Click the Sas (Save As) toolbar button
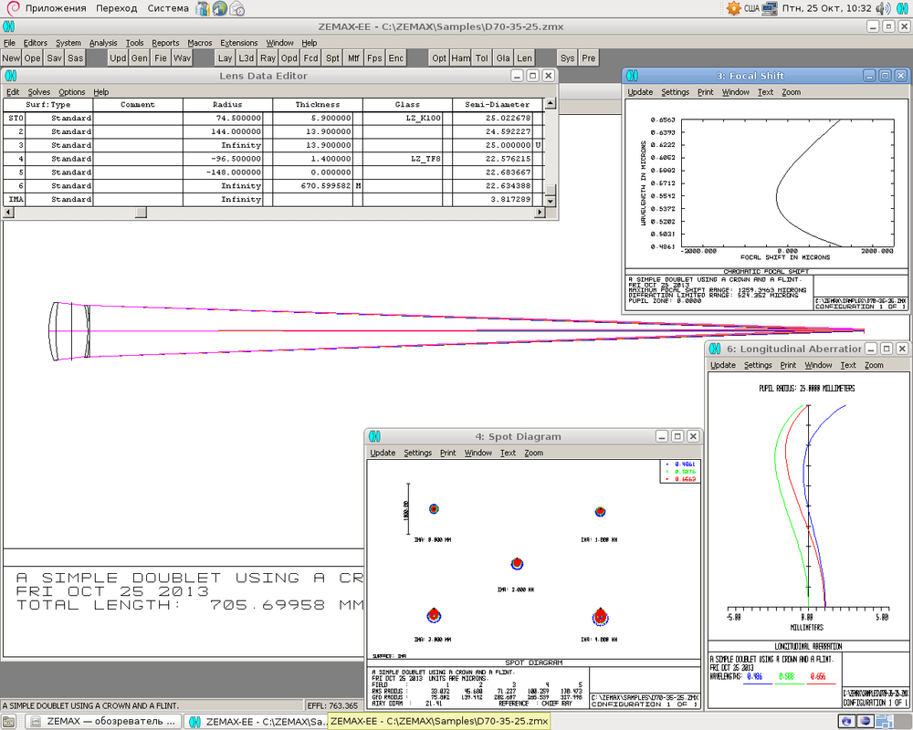The width and height of the screenshot is (913, 730). [76, 57]
